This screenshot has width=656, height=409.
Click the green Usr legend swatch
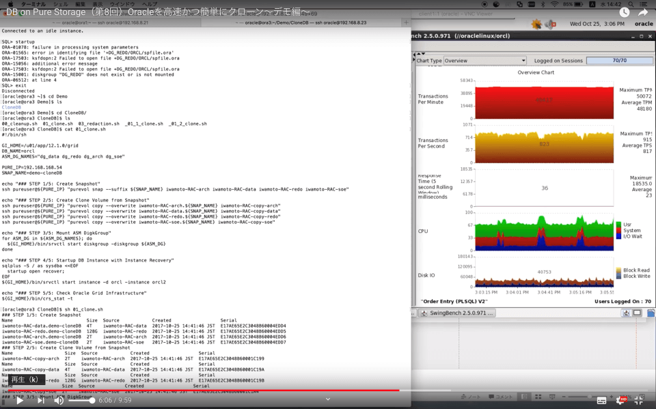coord(619,225)
